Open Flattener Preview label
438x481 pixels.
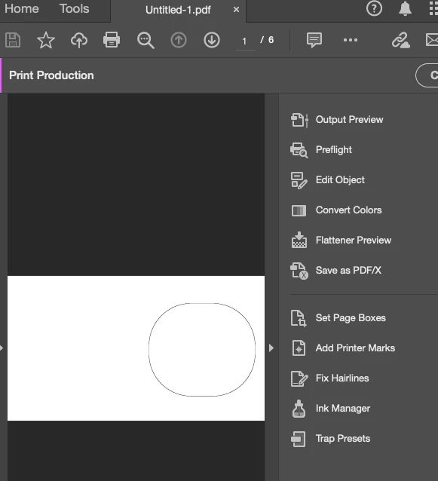point(354,240)
